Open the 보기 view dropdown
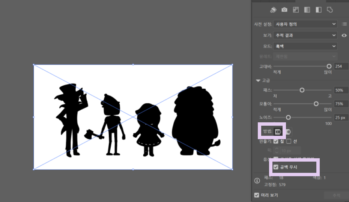Screen dimensions: 349x202 click(x=305, y=36)
